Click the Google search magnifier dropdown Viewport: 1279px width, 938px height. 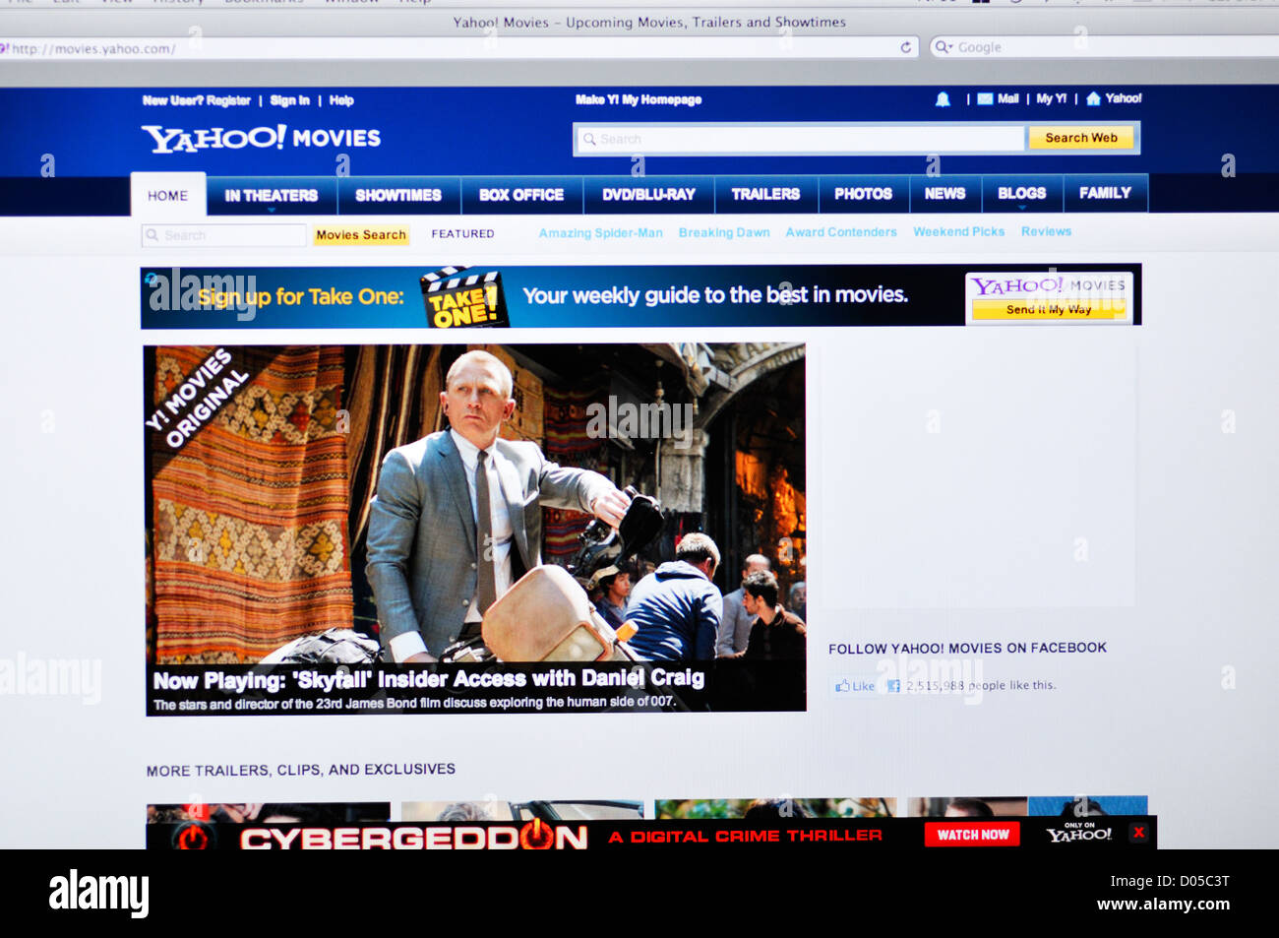coord(944,47)
